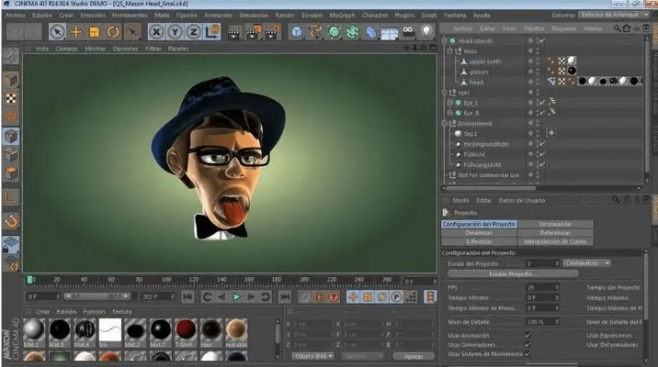Open the MoGraph menu

[x=342, y=15]
